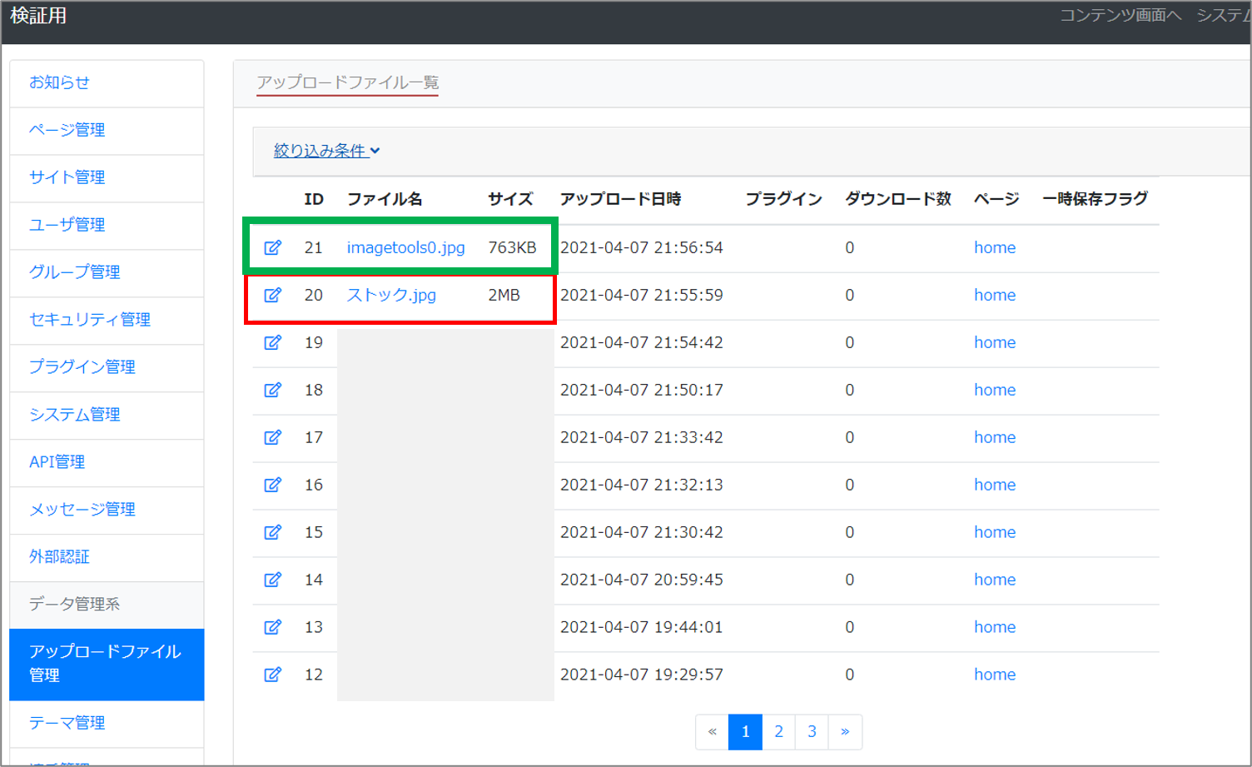Open ページ管理 in the sidebar
Image resolution: width=1252 pixels, height=767 pixels.
pyautogui.click(x=67, y=130)
